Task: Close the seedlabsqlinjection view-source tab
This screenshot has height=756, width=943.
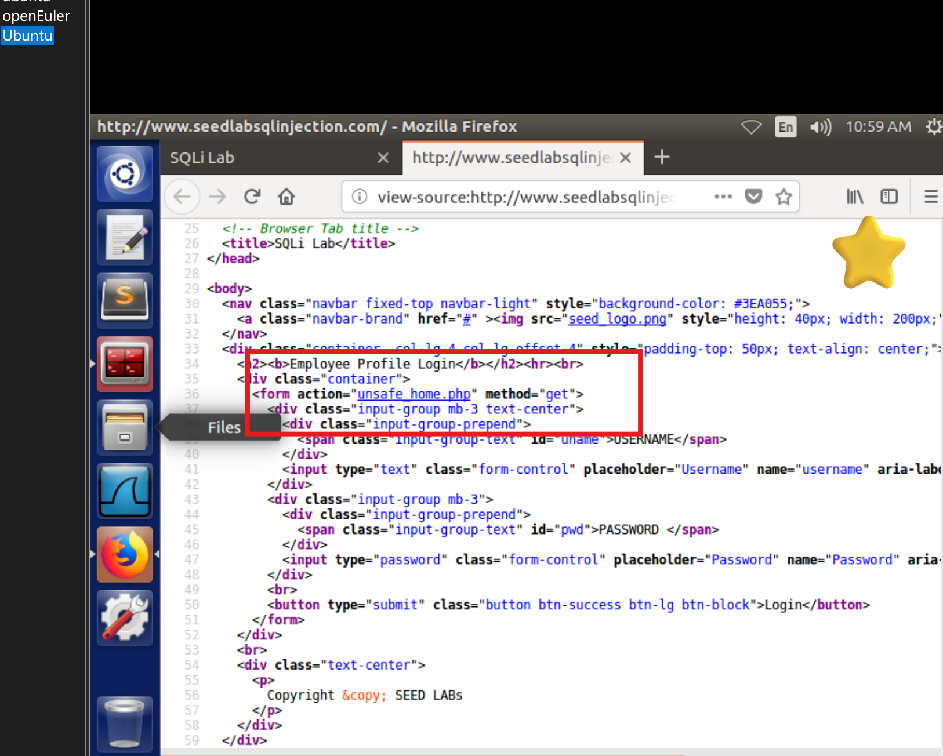Action: click(x=625, y=158)
